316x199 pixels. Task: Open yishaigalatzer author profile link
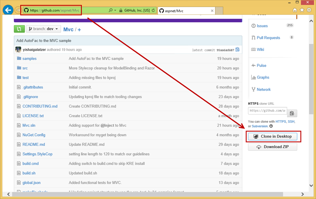[34, 50]
